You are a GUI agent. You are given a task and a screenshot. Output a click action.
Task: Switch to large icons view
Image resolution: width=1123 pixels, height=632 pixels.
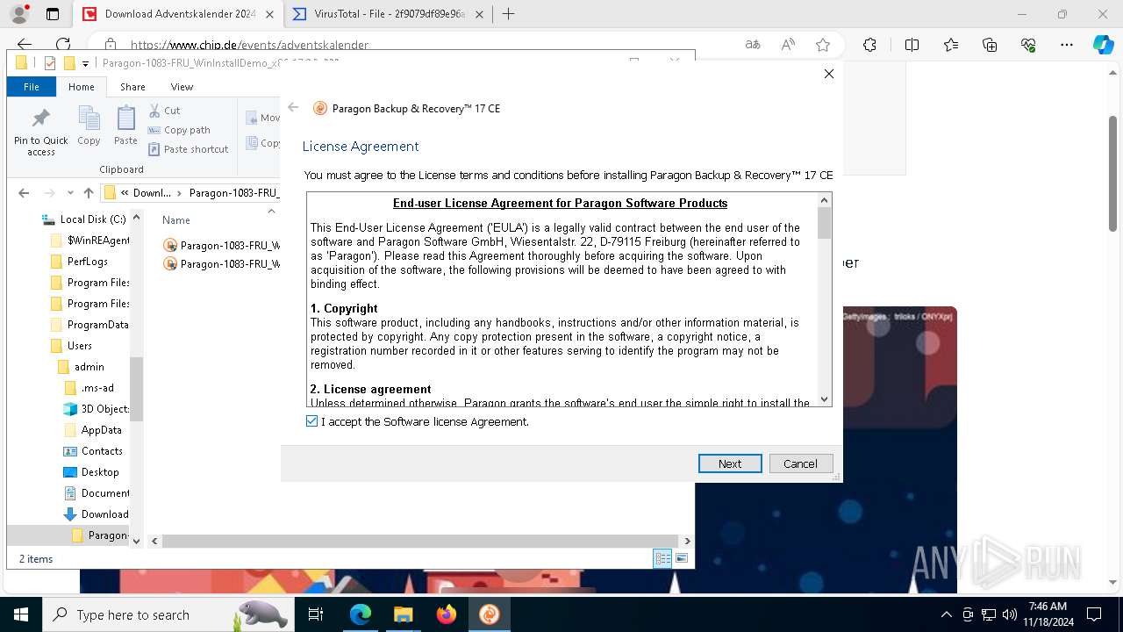coord(682,558)
